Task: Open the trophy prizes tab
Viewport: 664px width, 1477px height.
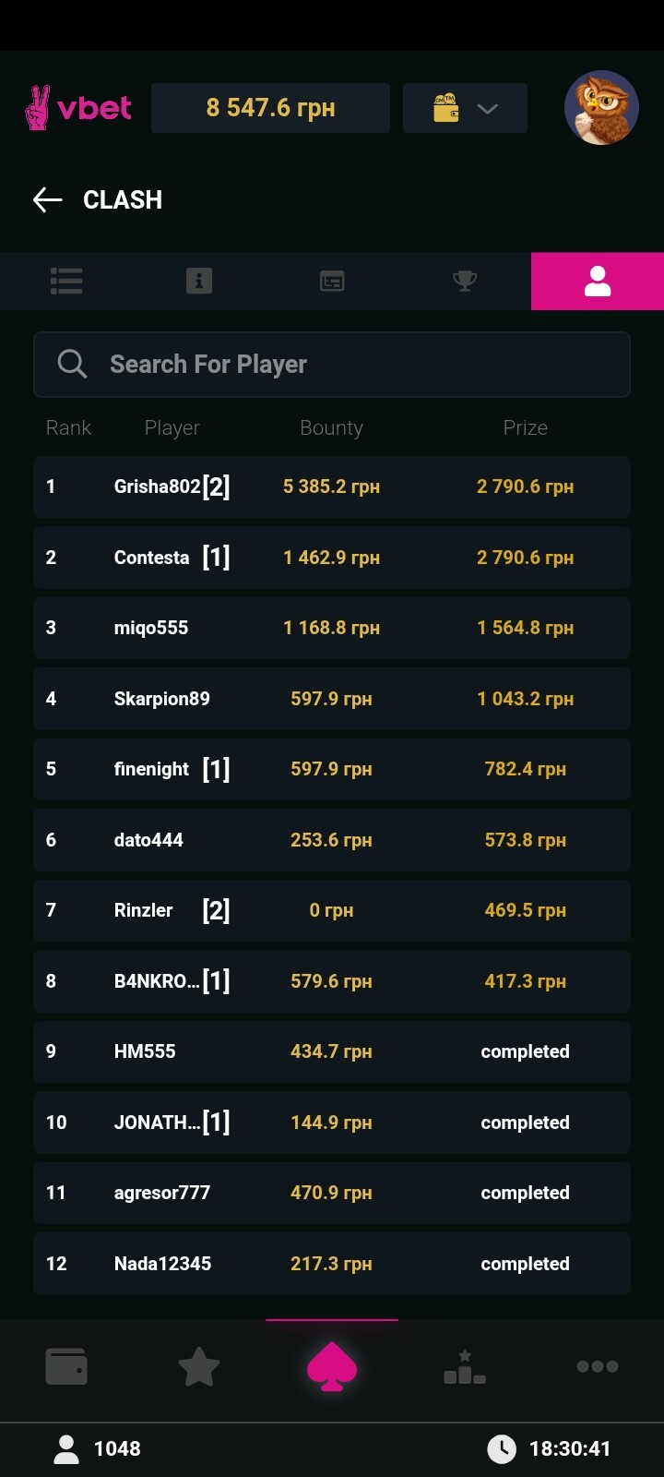Action: click(x=465, y=281)
